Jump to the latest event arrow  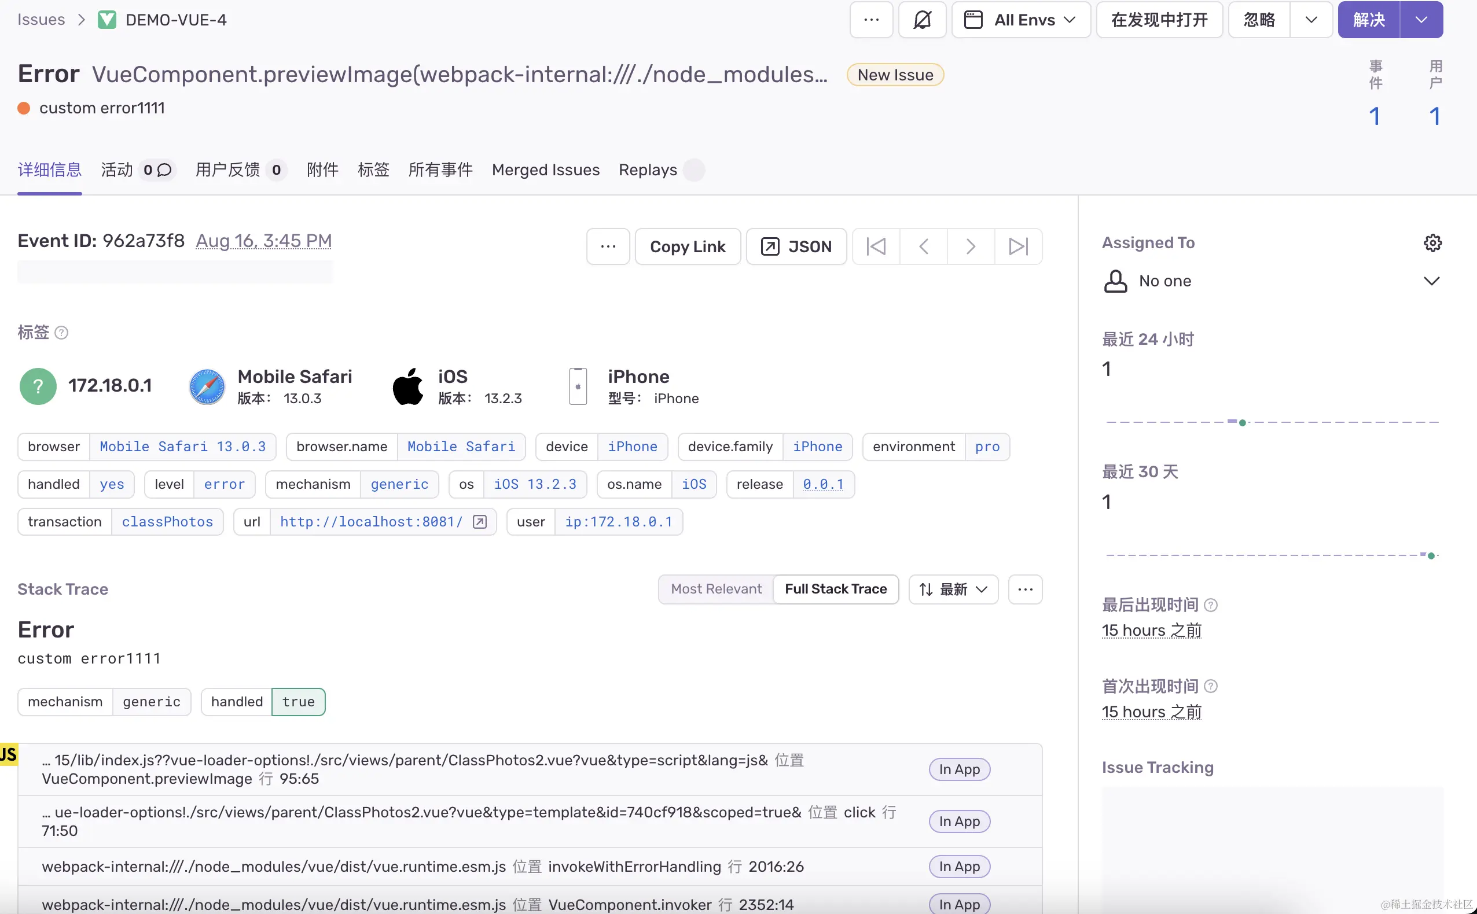tap(1019, 246)
